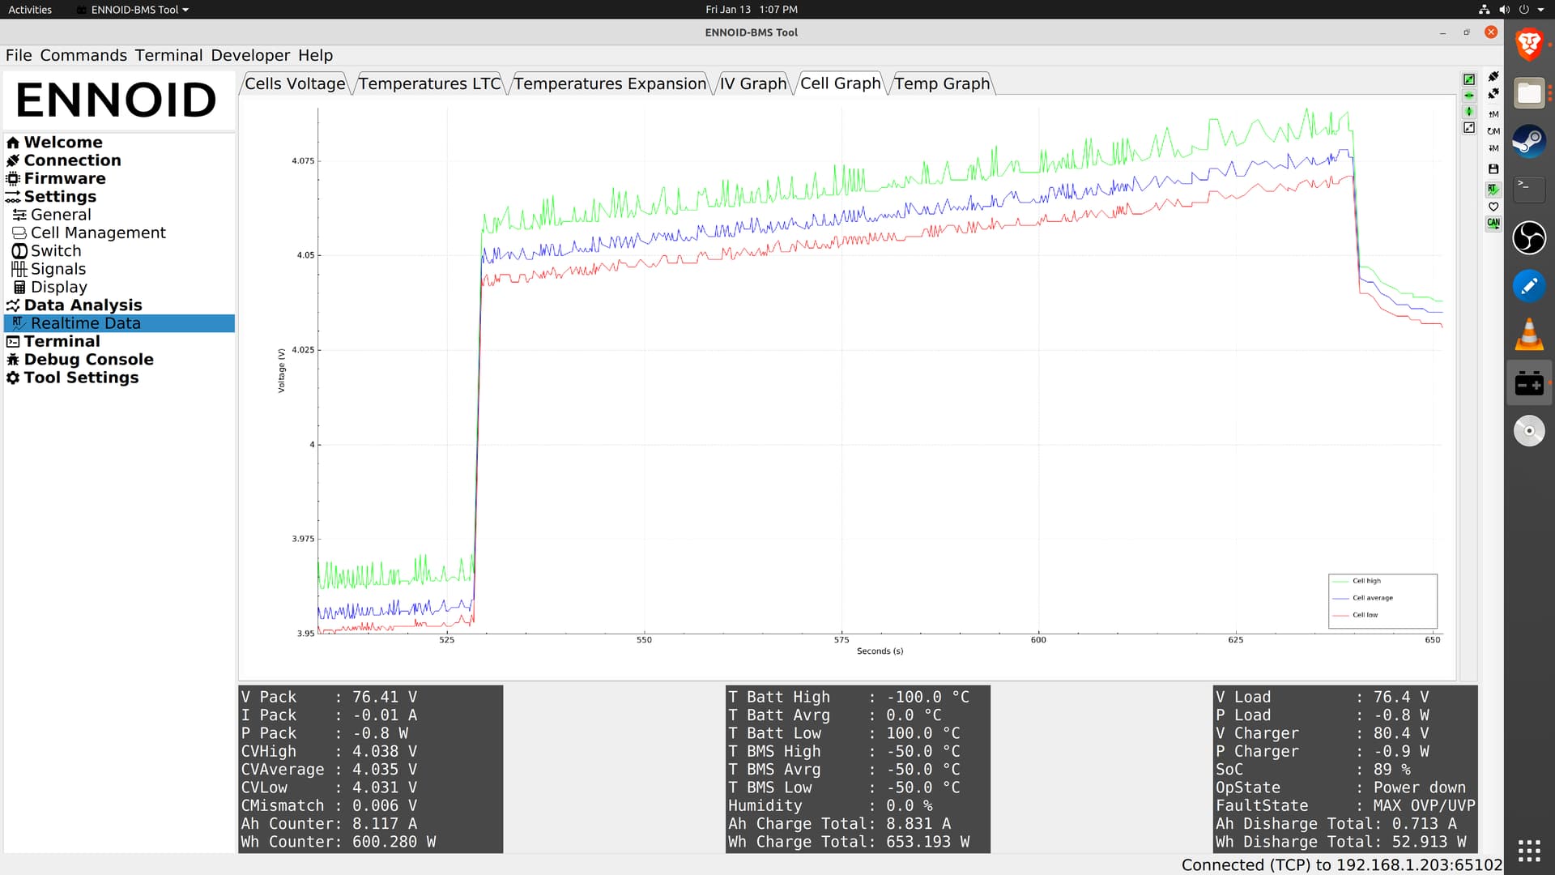Open the Terminal menu in menu bar

168,55
